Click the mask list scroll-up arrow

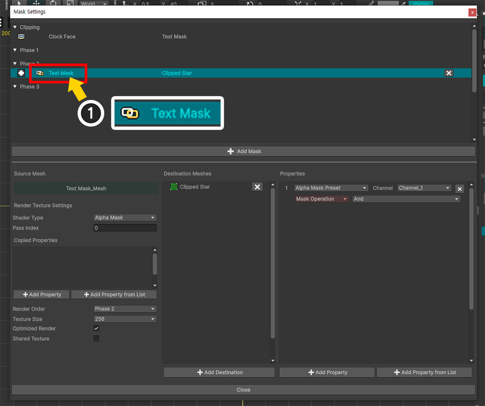click(474, 26)
